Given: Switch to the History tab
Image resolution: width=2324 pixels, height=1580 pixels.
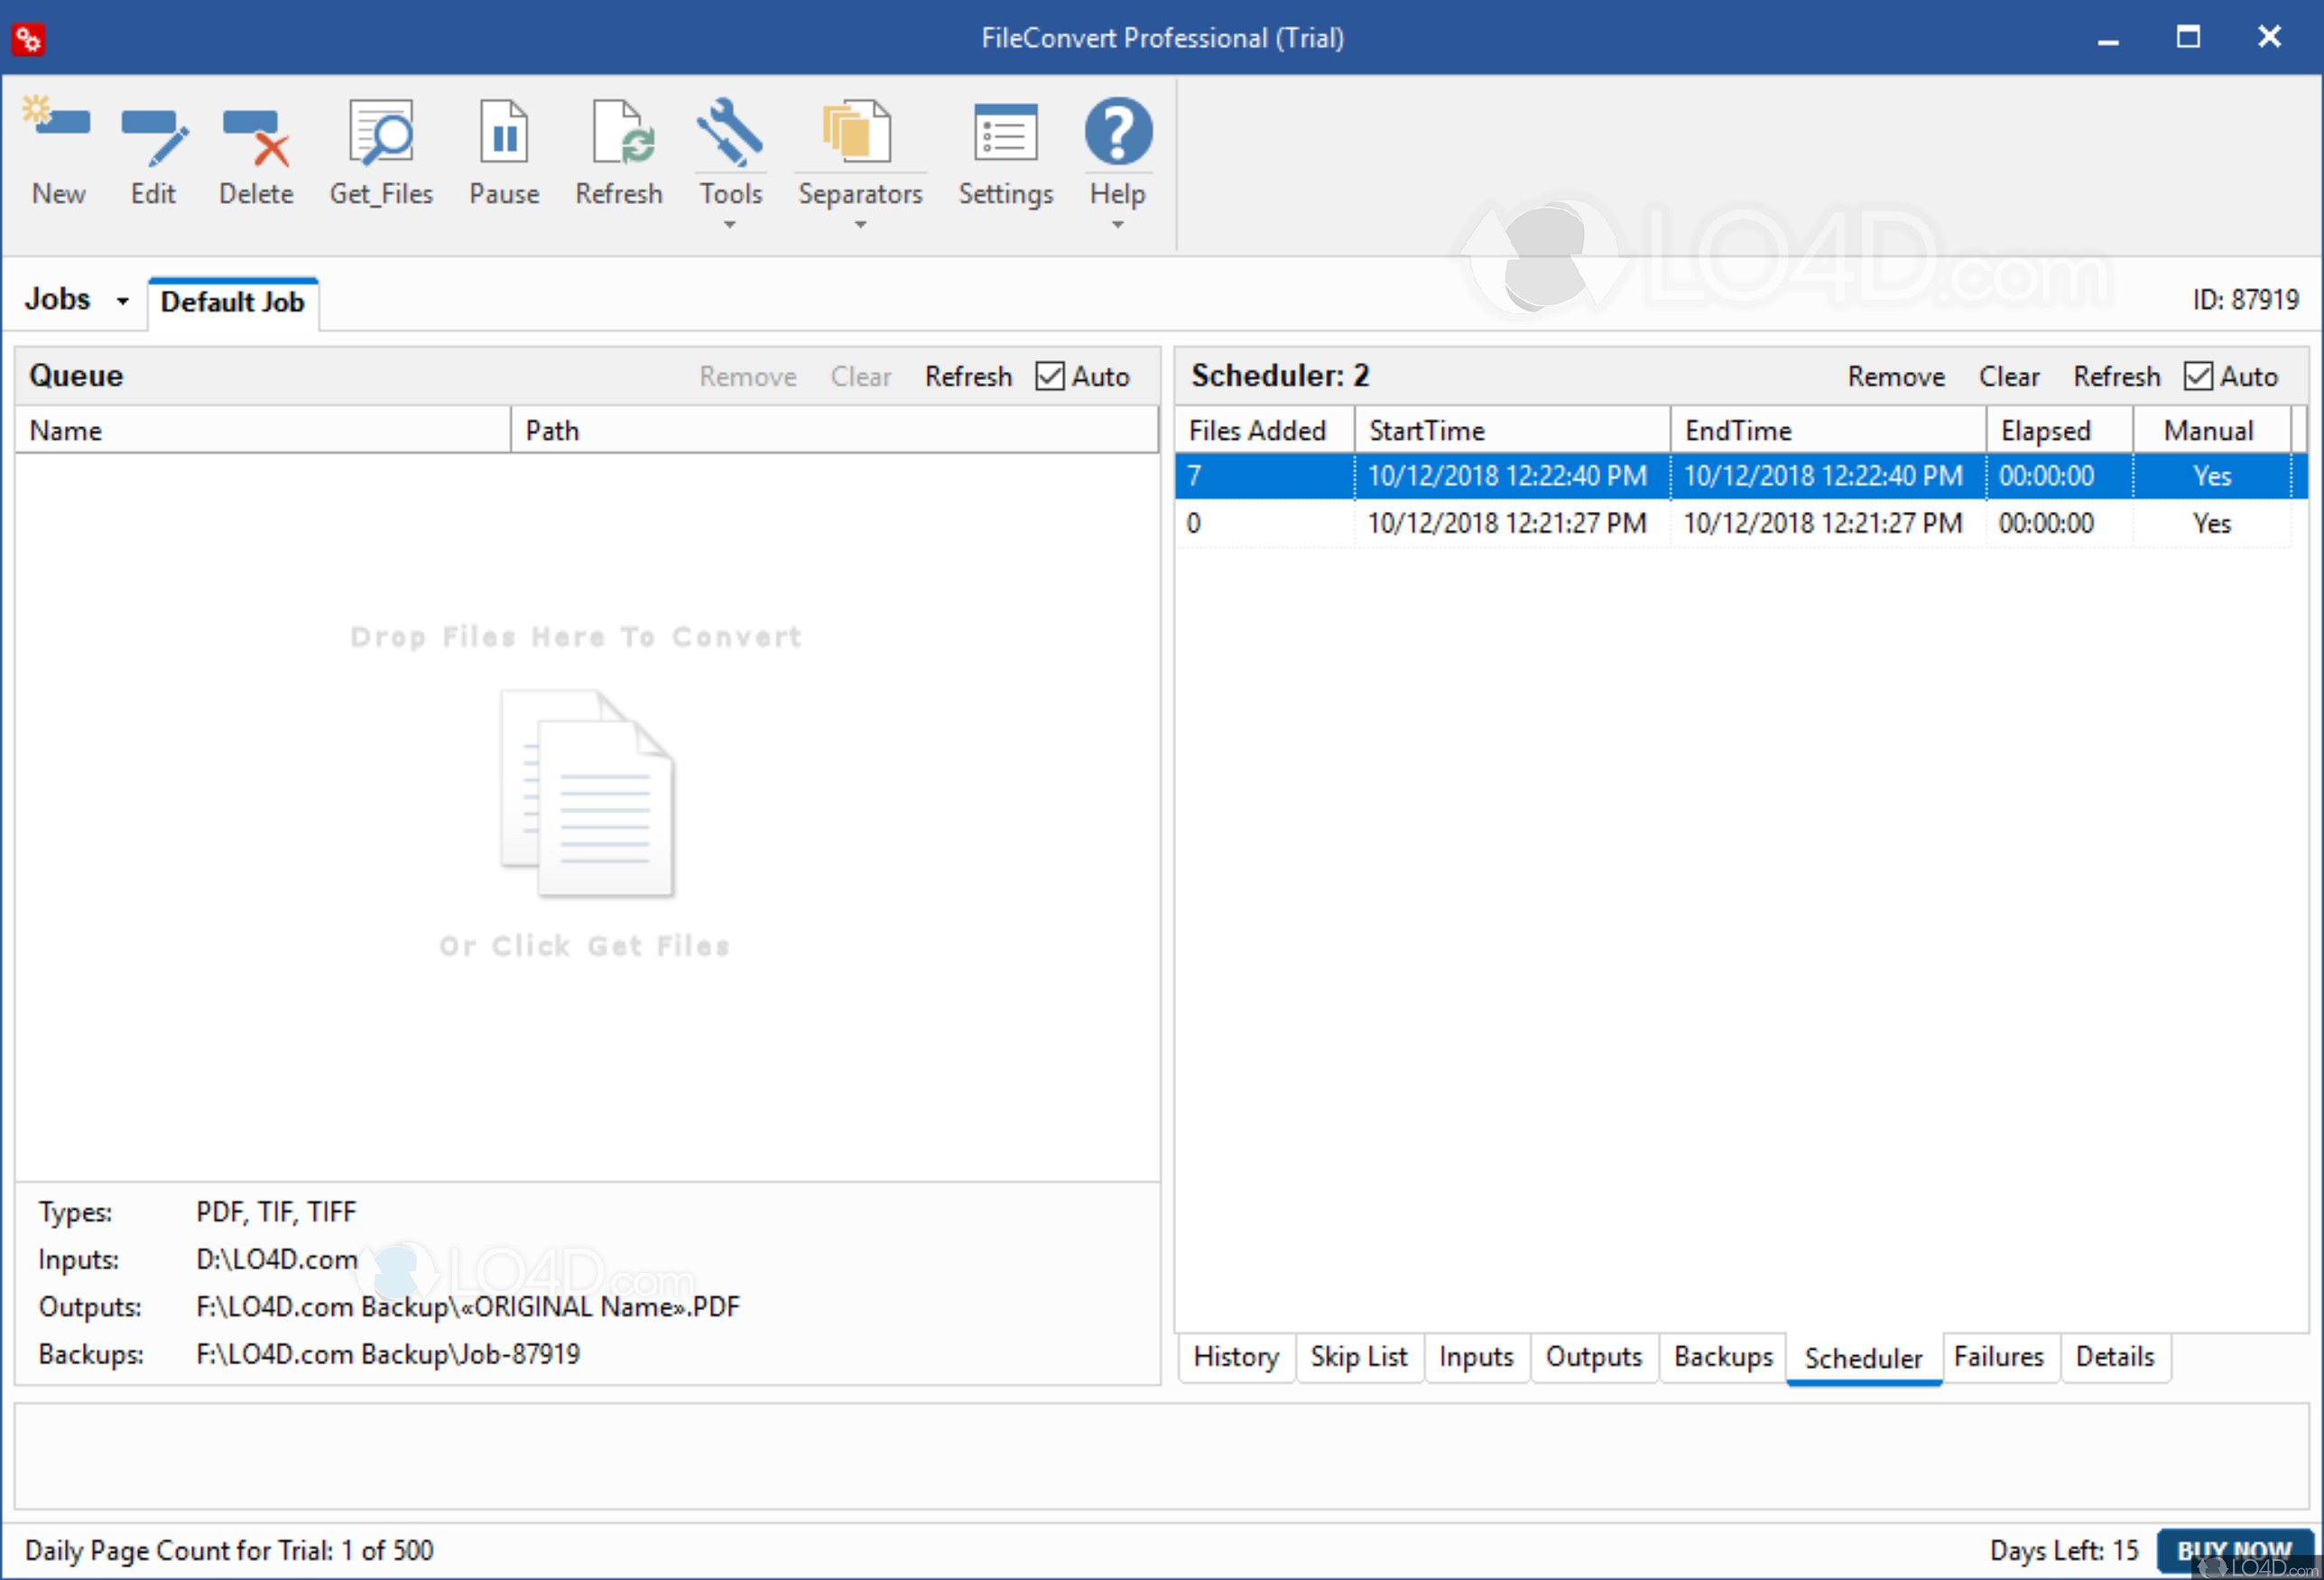Looking at the screenshot, I should click(x=1236, y=1358).
